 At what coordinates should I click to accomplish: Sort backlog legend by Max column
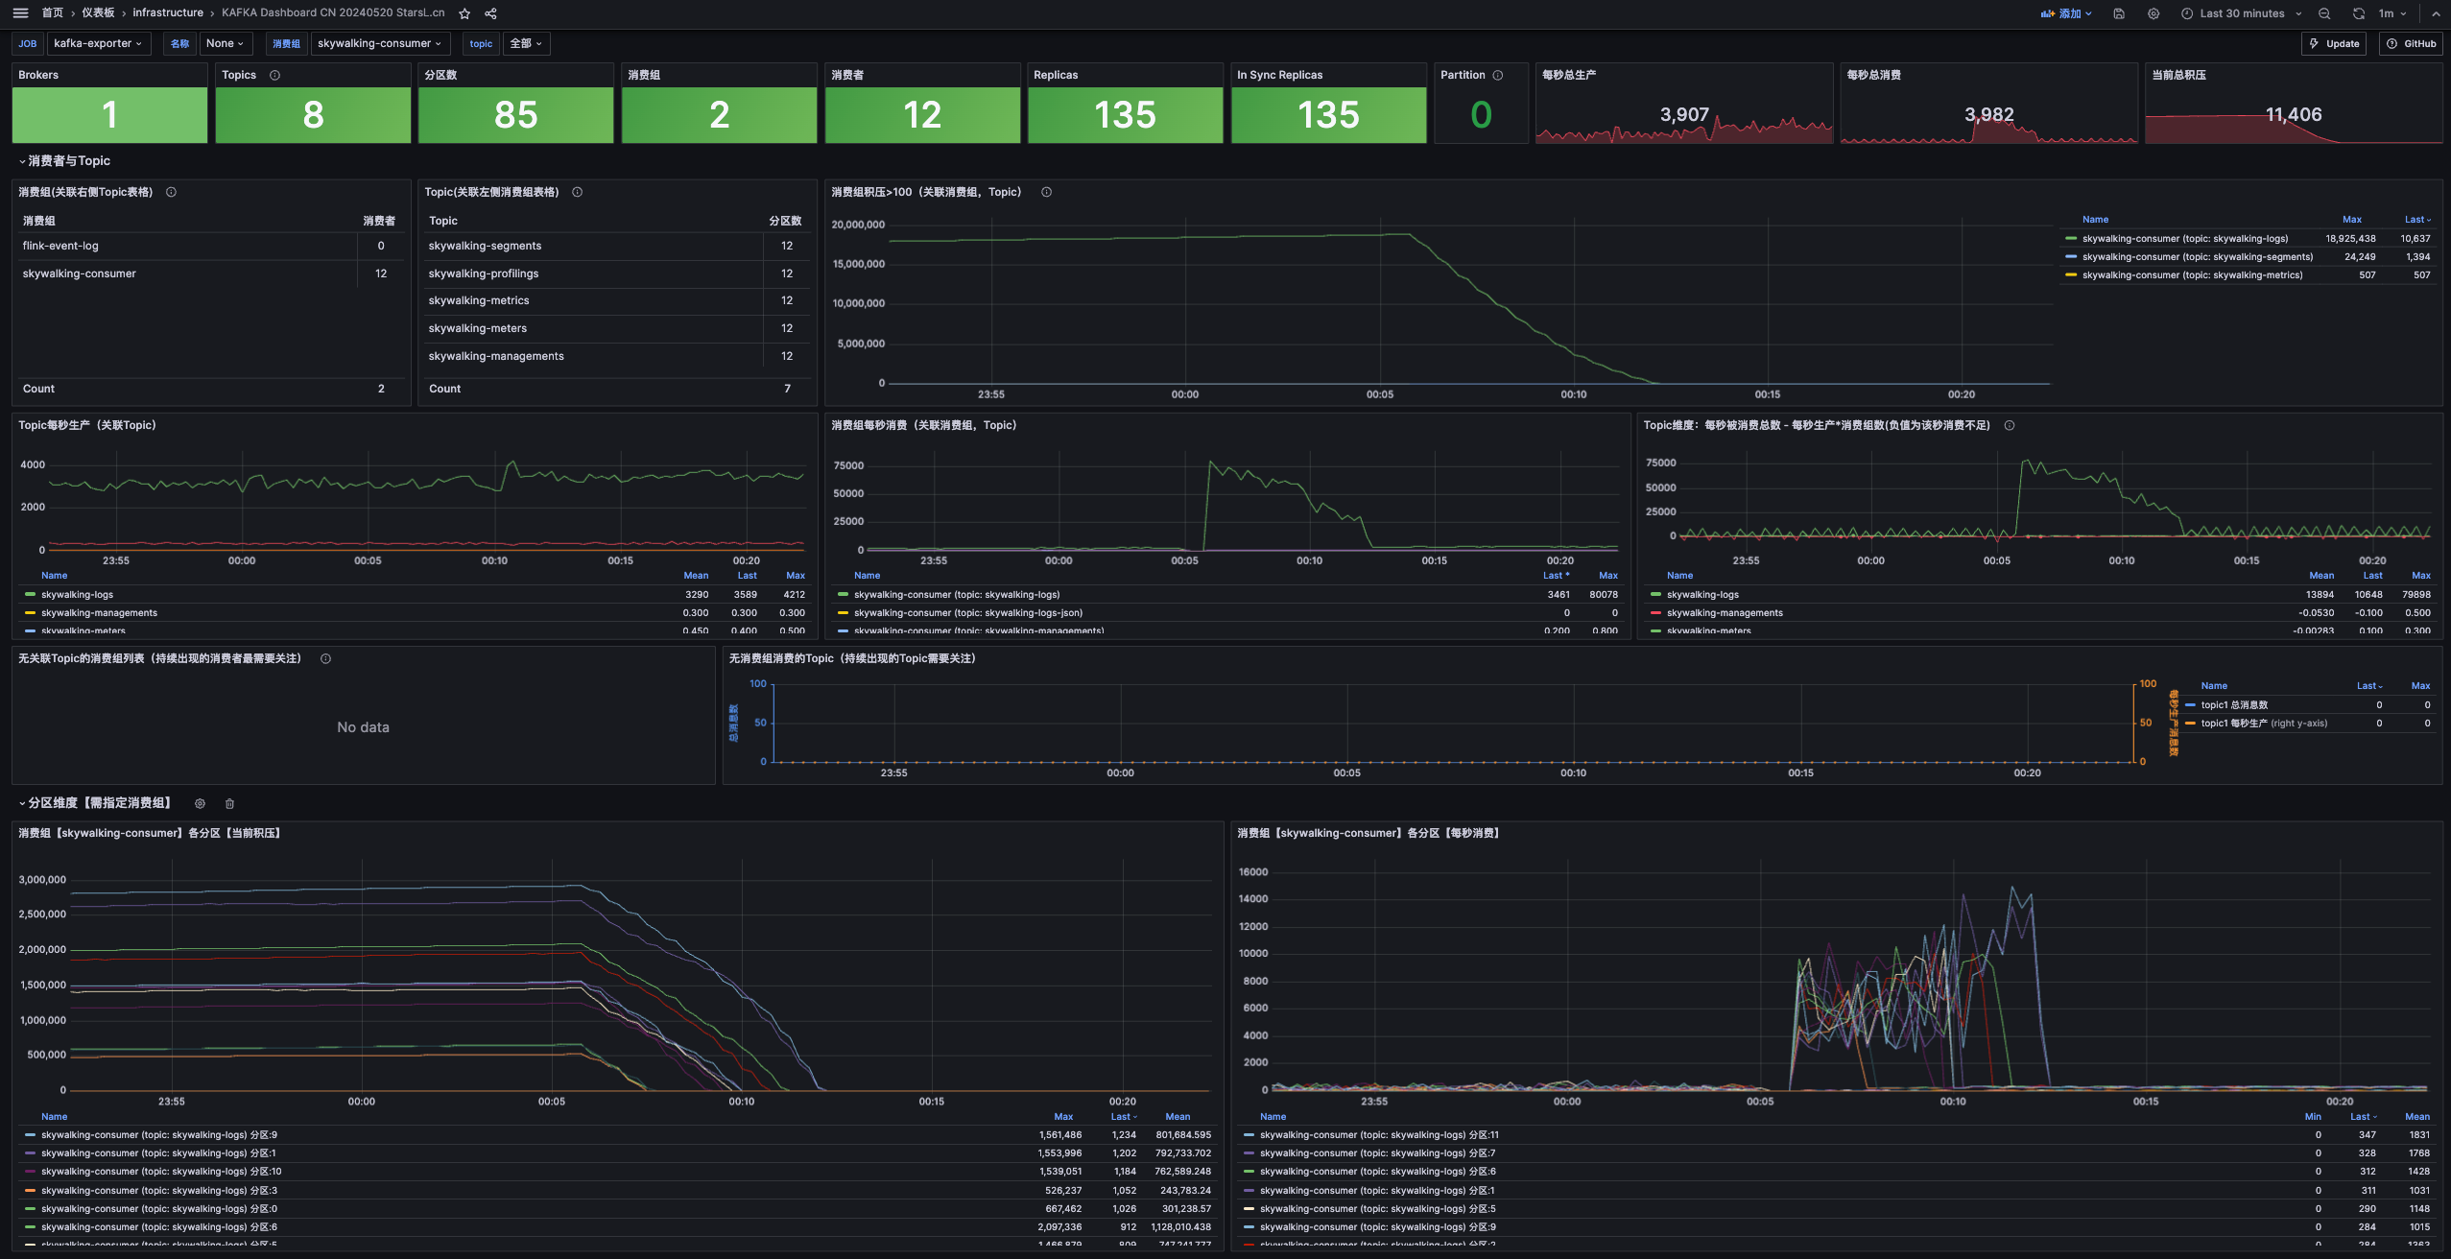pyautogui.click(x=2352, y=220)
